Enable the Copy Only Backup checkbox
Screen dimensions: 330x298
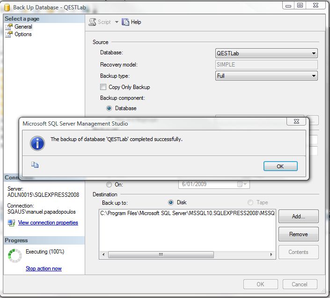pyautogui.click(x=103, y=87)
